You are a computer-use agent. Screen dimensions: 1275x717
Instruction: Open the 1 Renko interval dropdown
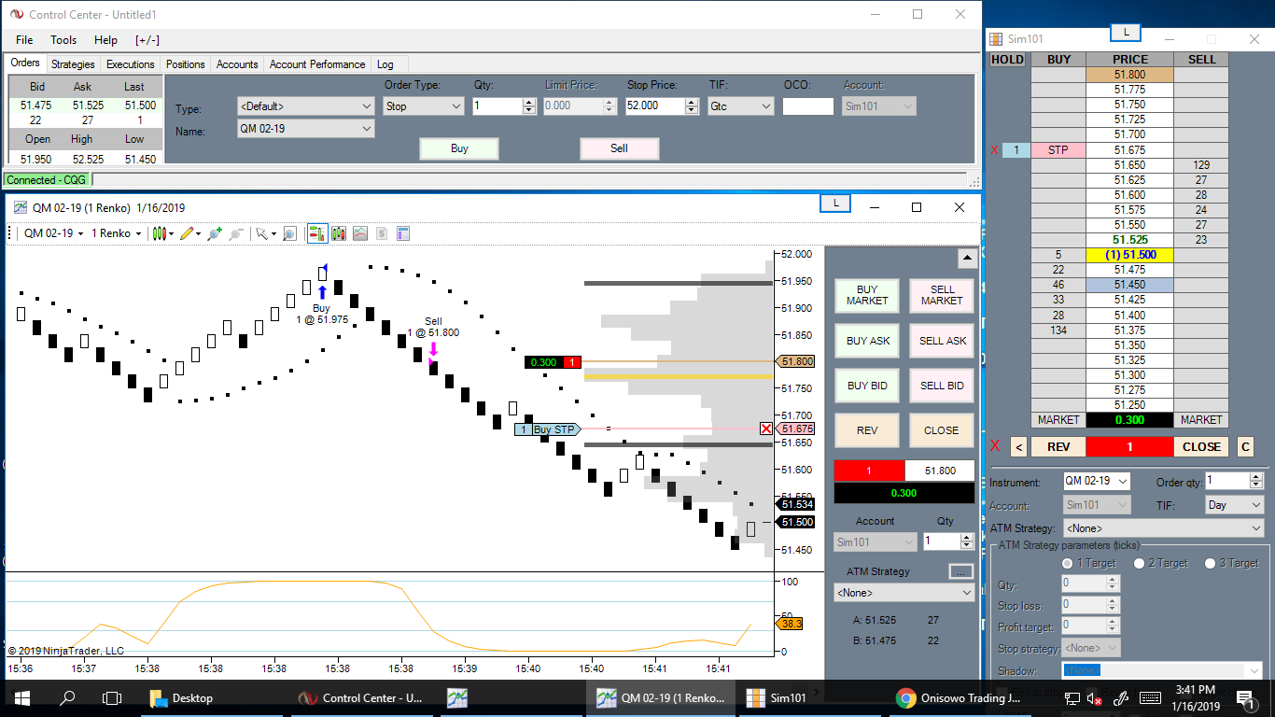tap(116, 233)
